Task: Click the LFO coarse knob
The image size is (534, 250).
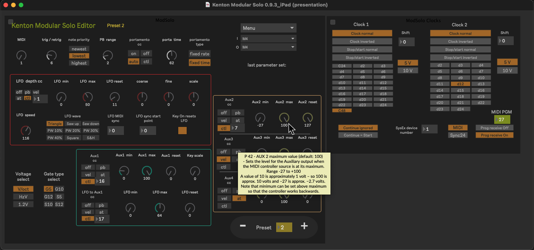Action: click(142, 97)
